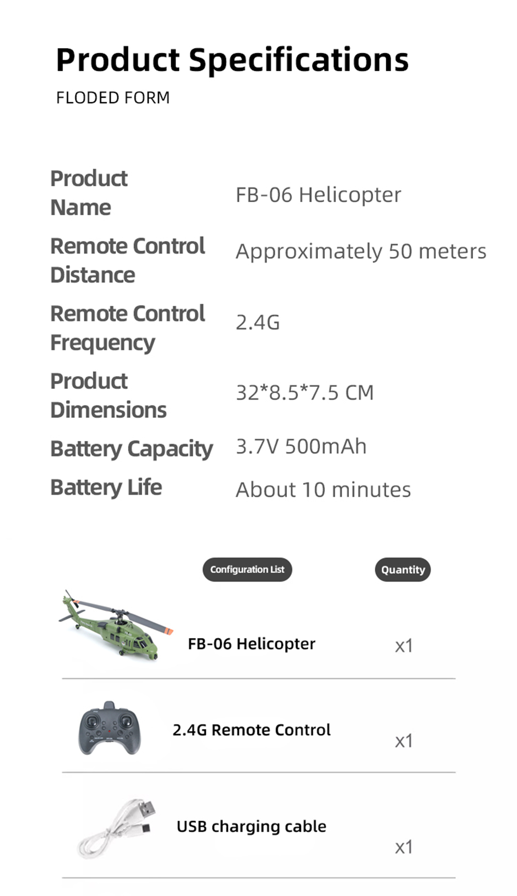Select the Quantity pill label
Viewport: 517px width, 896px height.
(x=403, y=569)
